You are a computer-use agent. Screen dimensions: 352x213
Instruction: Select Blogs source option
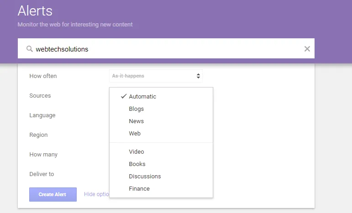(161, 109)
